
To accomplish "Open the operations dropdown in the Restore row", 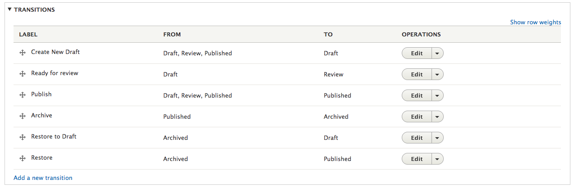I will 437,159.
